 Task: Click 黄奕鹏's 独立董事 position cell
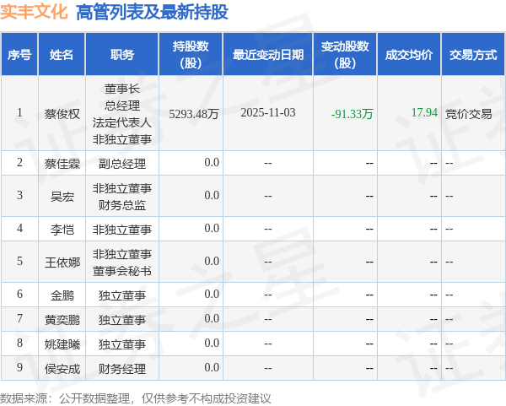click(x=122, y=320)
